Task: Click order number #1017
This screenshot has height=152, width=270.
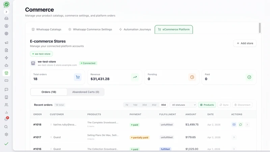Action: pos(37,137)
